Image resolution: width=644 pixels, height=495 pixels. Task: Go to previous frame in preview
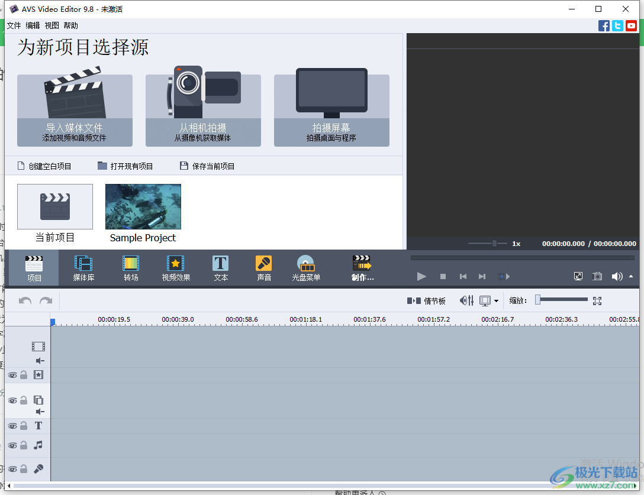pos(463,277)
